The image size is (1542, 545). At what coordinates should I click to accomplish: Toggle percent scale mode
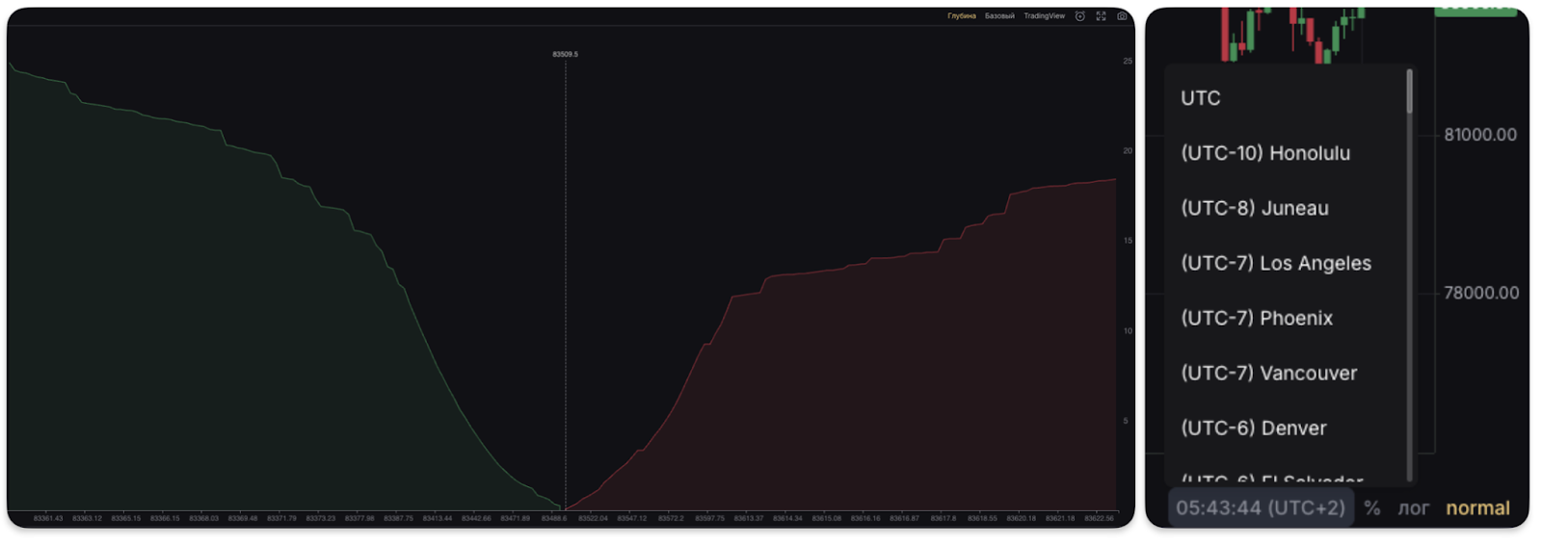click(1371, 508)
